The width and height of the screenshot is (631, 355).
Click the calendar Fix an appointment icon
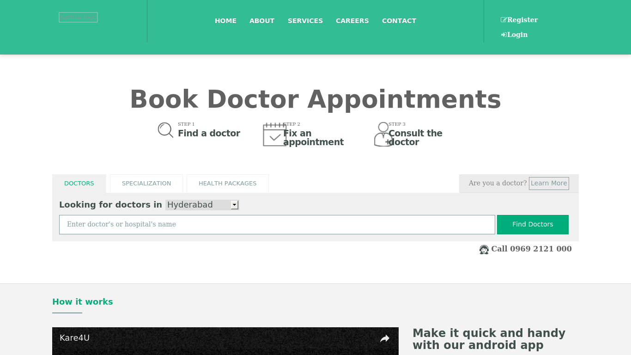coord(275,135)
